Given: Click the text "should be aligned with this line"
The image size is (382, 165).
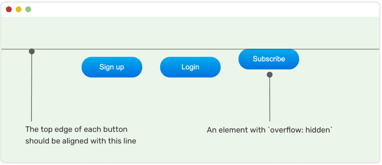Looking at the screenshot, I should [x=81, y=141].
